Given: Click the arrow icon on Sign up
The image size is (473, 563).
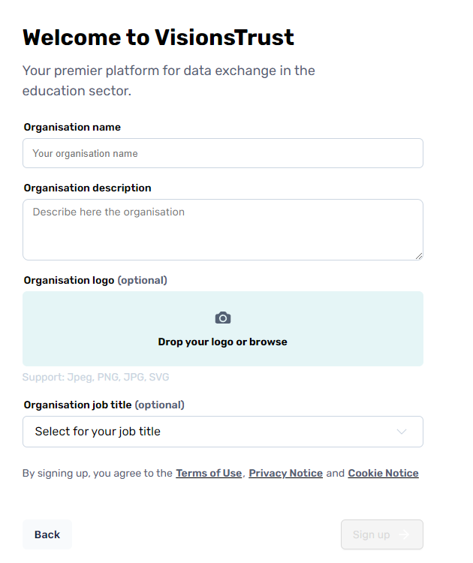Looking at the screenshot, I should [x=404, y=534].
